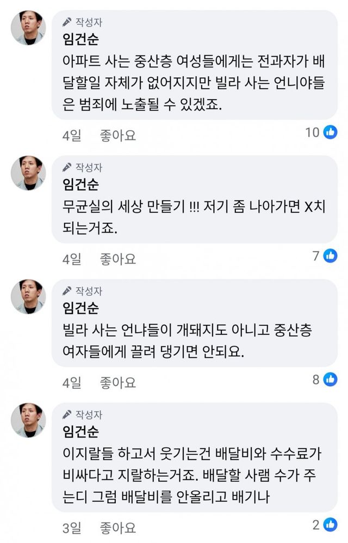Viewport: 348px width, 543px height.
Task: Tap 좋아요 below the third comment
Action: tap(117, 382)
